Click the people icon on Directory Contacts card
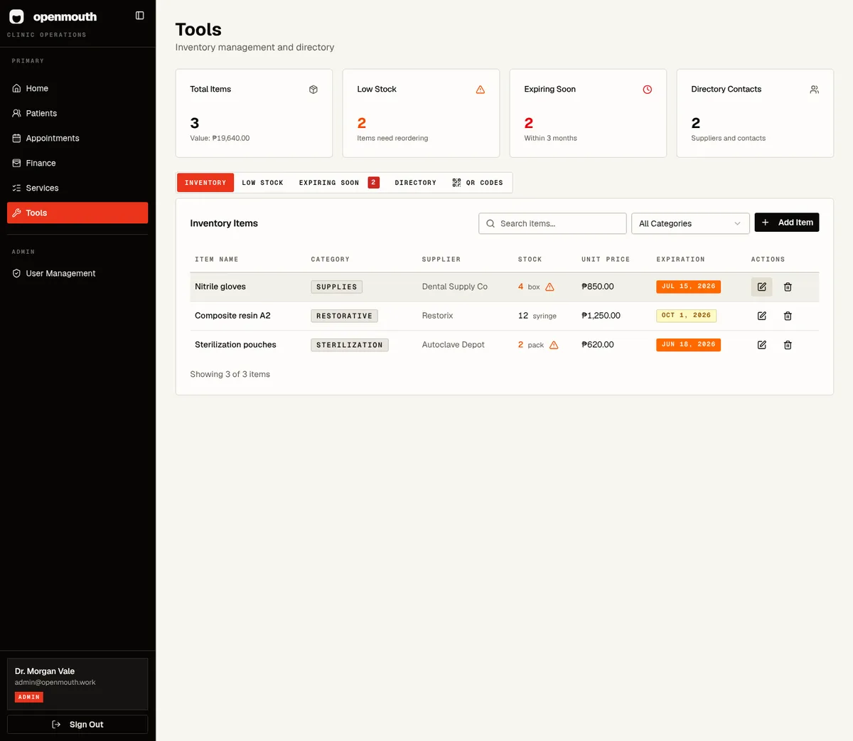The height and width of the screenshot is (741, 853). click(815, 90)
